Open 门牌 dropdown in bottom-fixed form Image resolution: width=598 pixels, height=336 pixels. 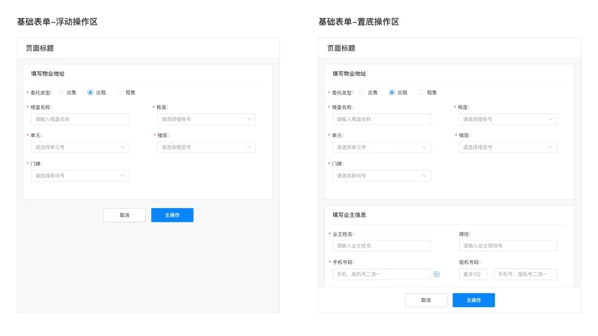[382, 176]
